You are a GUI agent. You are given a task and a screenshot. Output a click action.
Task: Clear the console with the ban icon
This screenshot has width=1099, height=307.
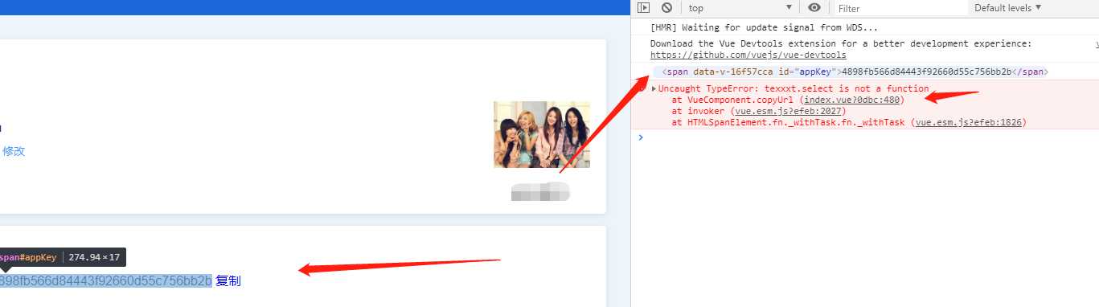666,7
